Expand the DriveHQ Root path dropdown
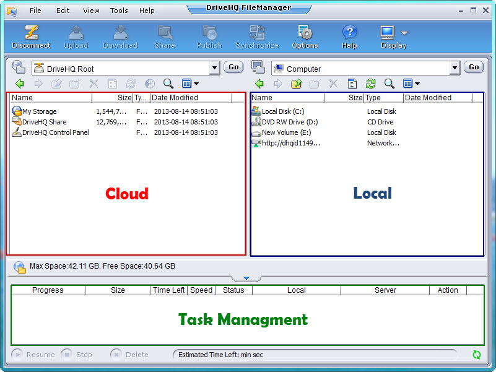The width and height of the screenshot is (496, 372). click(x=214, y=68)
